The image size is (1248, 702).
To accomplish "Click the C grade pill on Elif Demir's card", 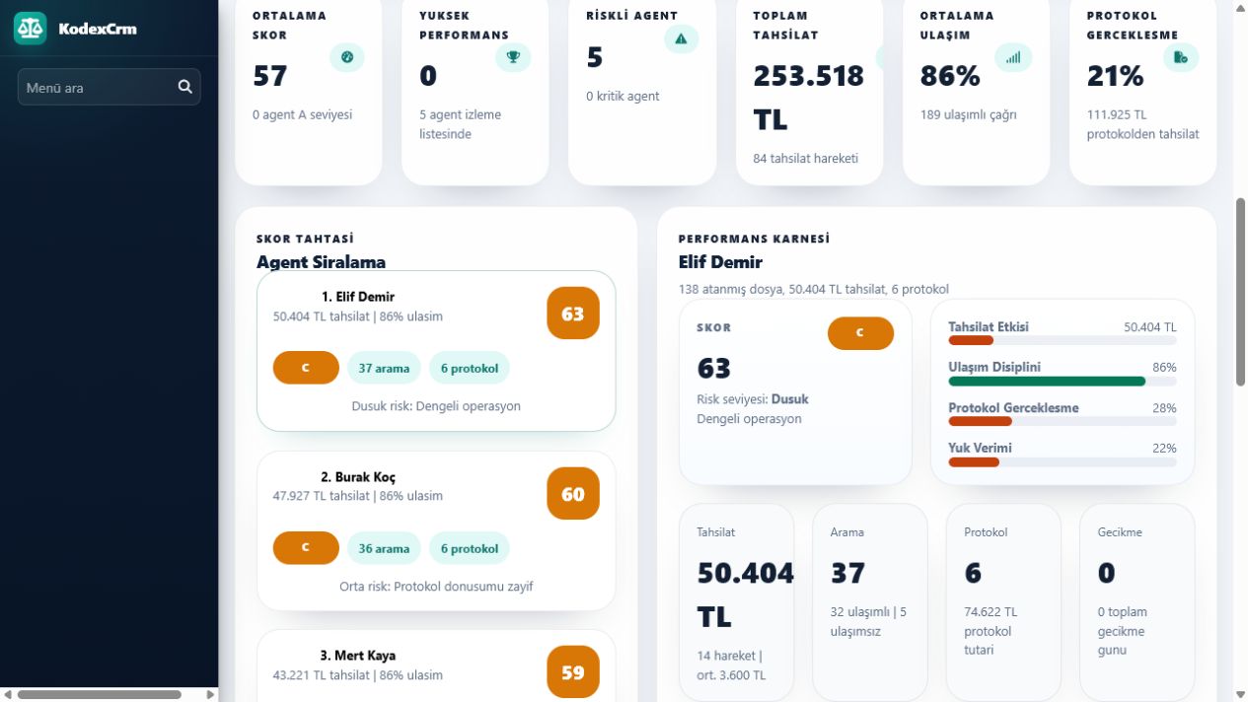I will [x=306, y=368].
